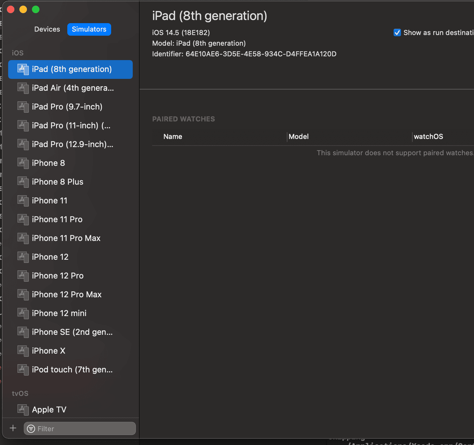
Task: Click the Model column header
Action: pyautogui.click(x=299, y=137)
